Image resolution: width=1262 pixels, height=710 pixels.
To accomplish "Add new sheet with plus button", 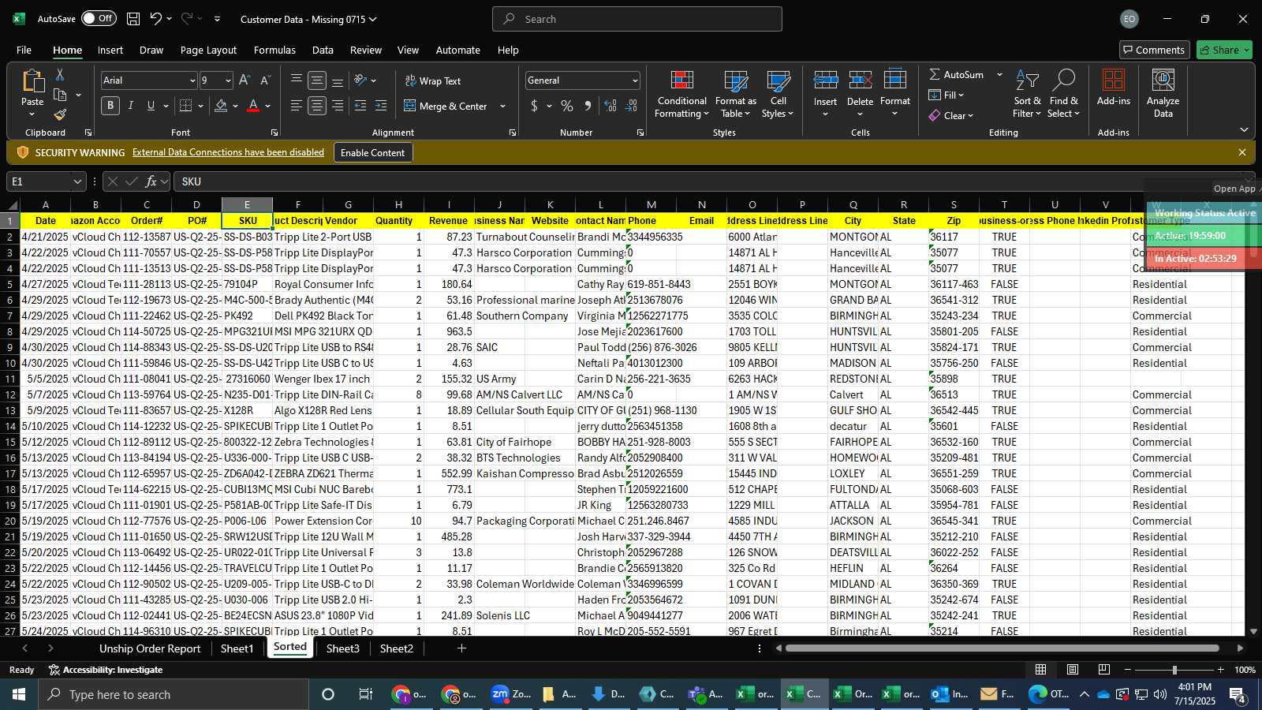I will 461,648.
